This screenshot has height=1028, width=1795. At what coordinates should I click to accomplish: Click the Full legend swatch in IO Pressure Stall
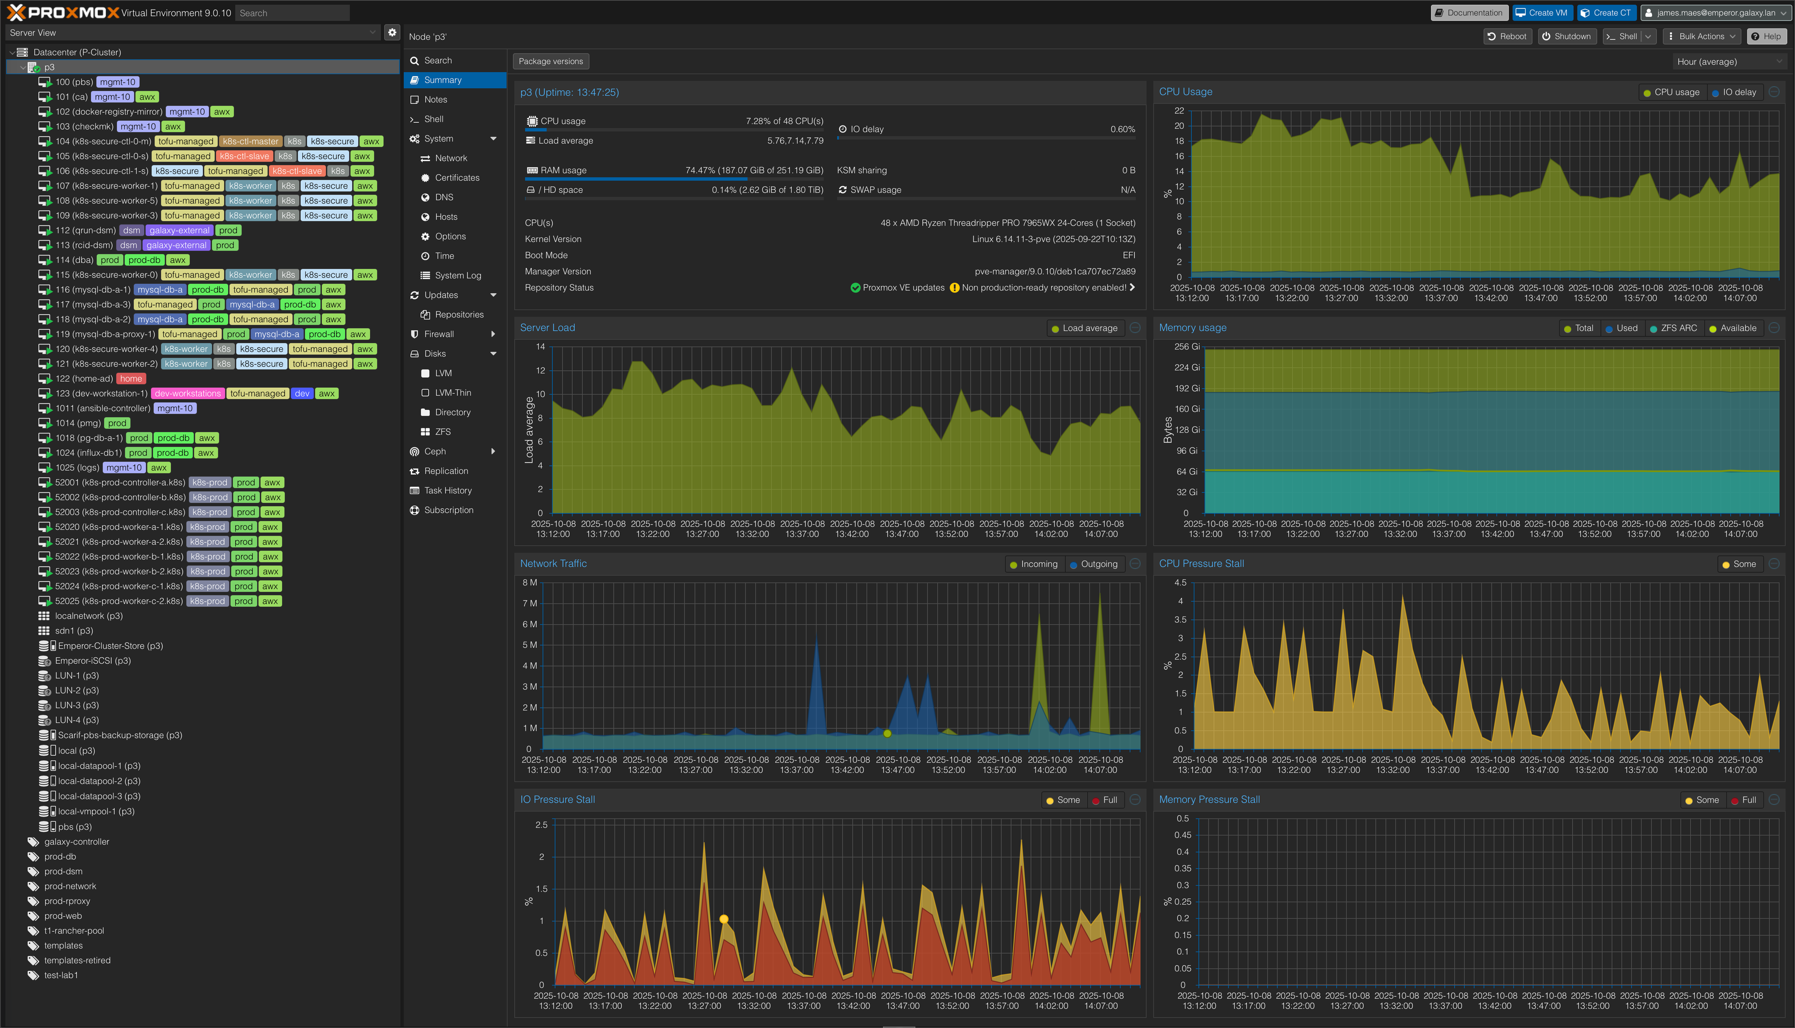pos(1096,800)
